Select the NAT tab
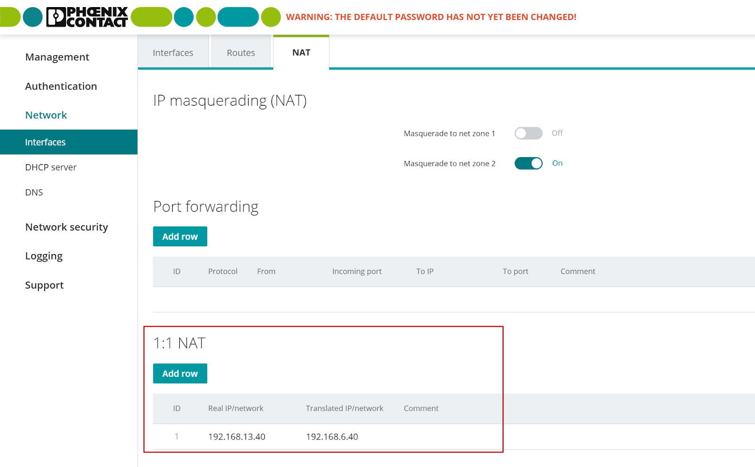Image resolution: width=755 pixels, height=467 pixels. click(301, 52)
